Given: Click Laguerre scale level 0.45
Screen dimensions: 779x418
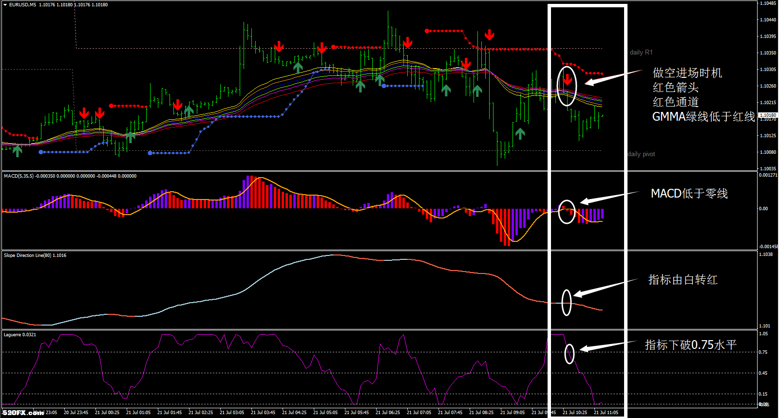Looking at the screenshot, I should point(763,373).
